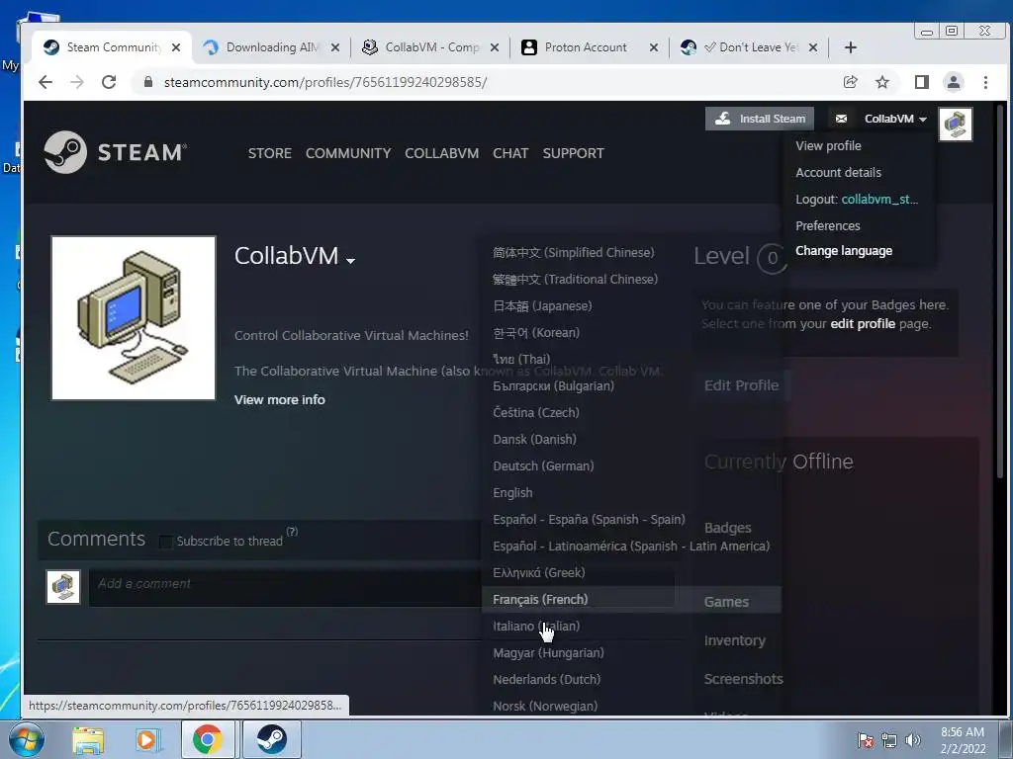Click the Chrome profile avatar icon
This screenshot has width=1013, height=759.
pyautogui.click(x=954, y=82)
